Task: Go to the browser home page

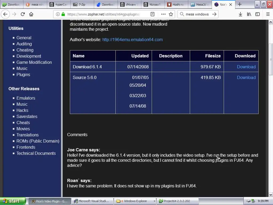Action: 31,14
